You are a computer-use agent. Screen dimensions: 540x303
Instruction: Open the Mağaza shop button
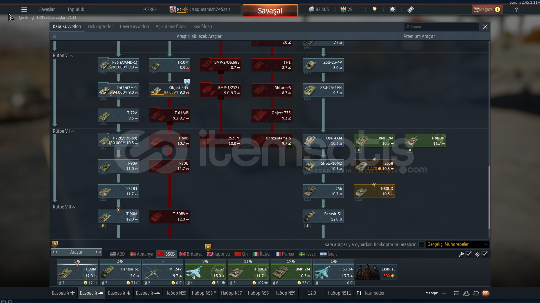click(487, 10)
